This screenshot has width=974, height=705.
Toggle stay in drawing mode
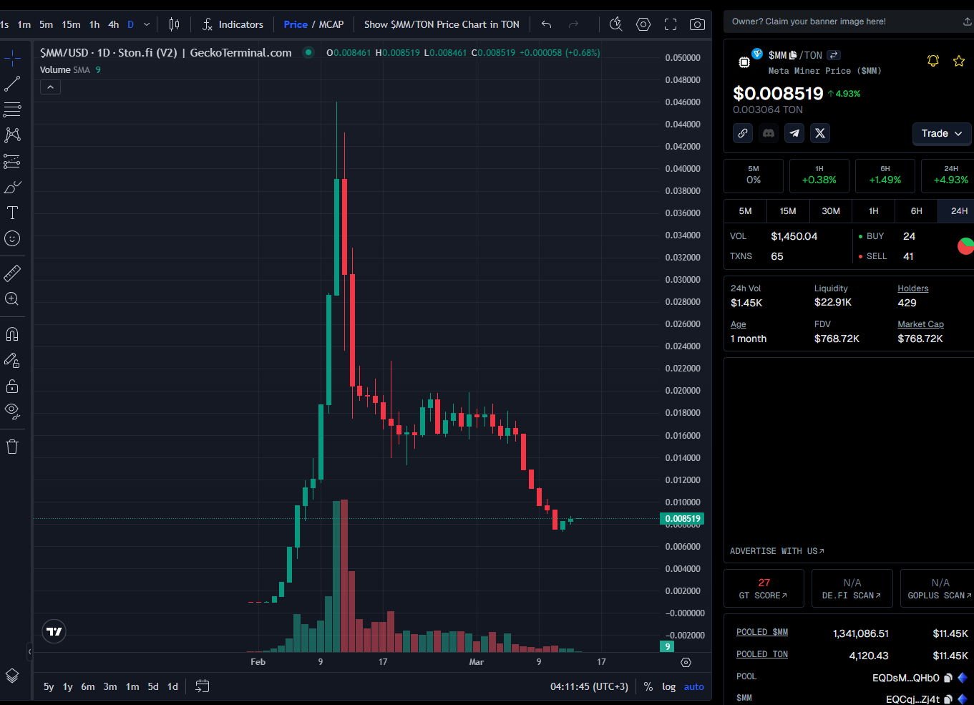12,360
